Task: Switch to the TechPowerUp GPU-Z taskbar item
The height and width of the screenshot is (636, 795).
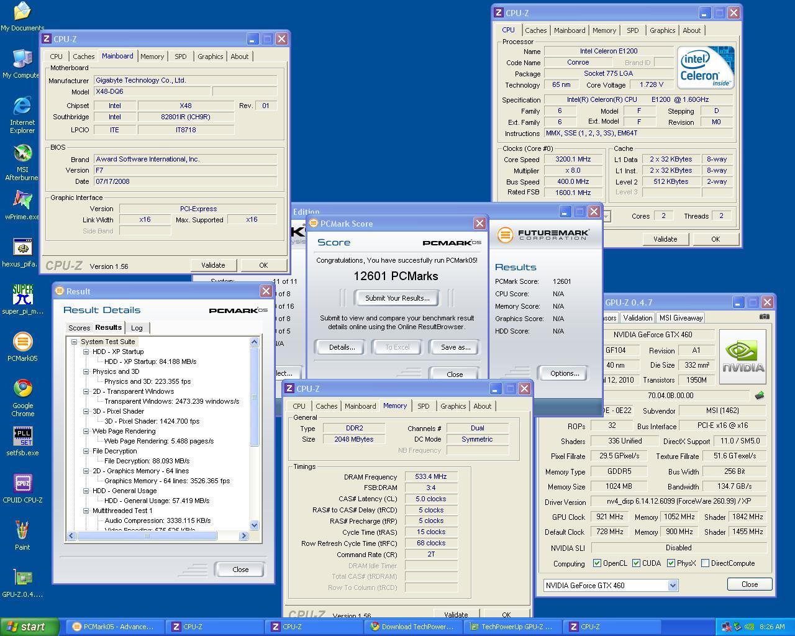Action: point(512,627)
